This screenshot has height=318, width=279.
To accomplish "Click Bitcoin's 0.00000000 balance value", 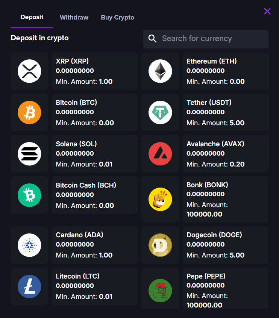I will coord(75,112).
